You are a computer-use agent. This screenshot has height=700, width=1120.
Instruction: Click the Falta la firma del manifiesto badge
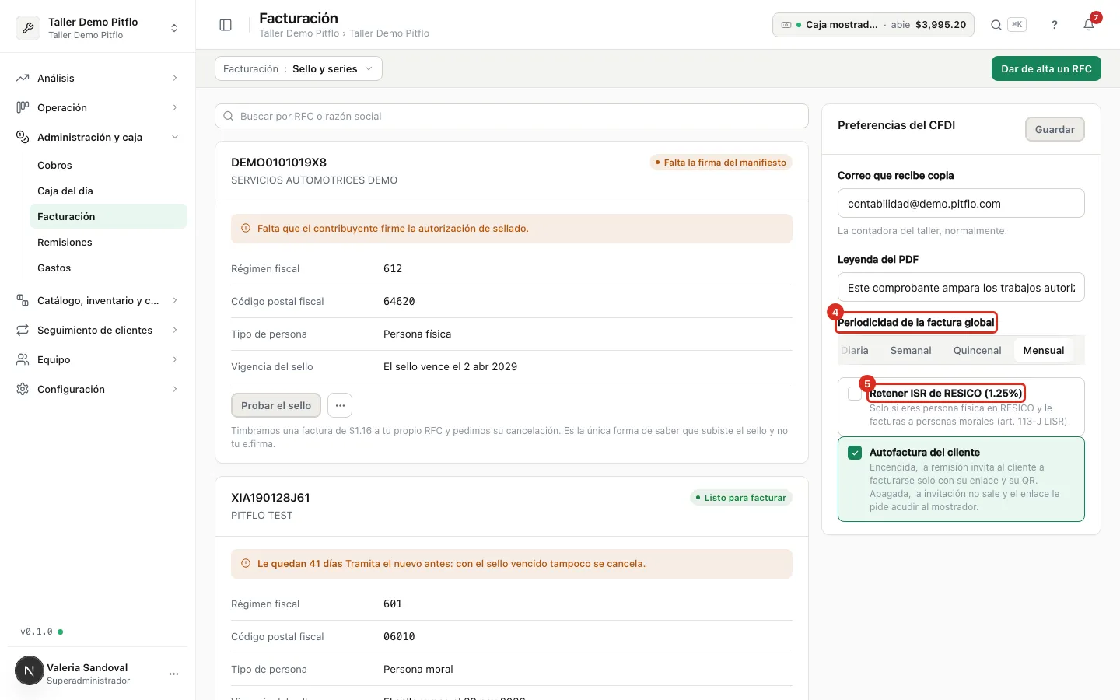pyautogui.click(x=721, y=163)
